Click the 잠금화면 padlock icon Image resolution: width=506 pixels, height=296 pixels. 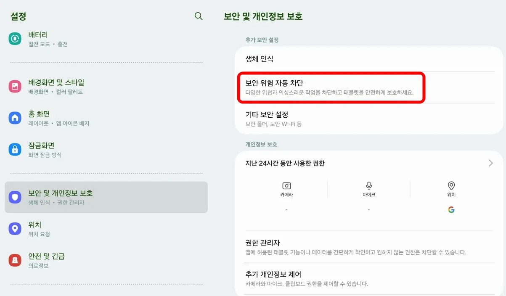click(x=15, y=149)
